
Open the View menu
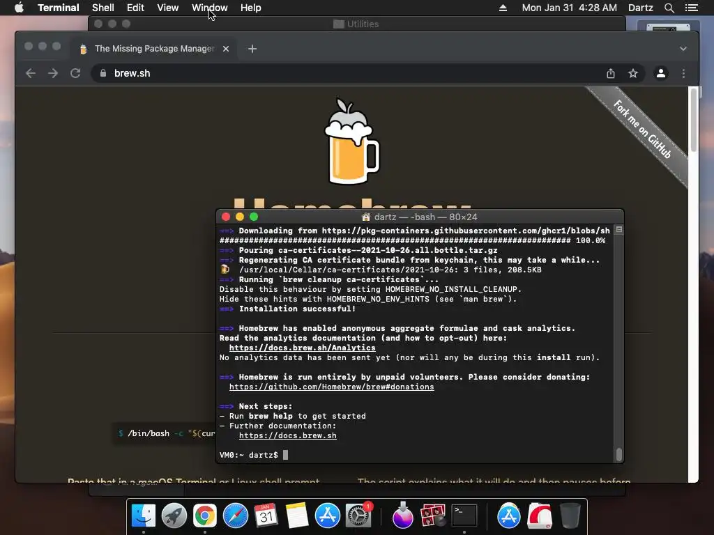pos(167,8)
